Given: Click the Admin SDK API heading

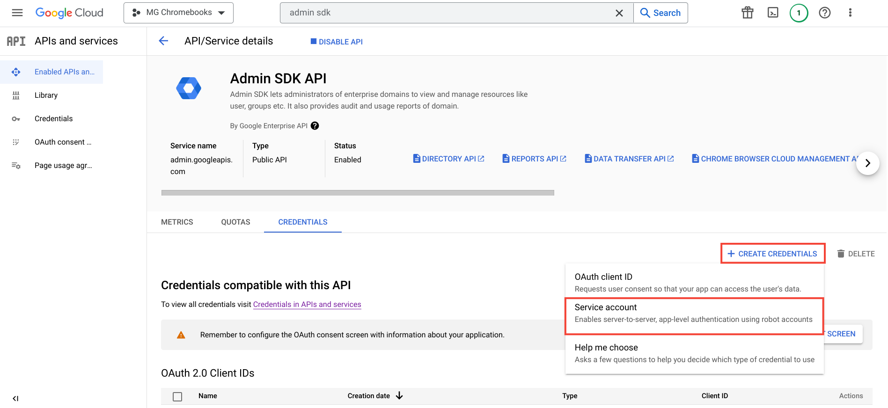Looking at the screenshot, I should click(279, 79).
